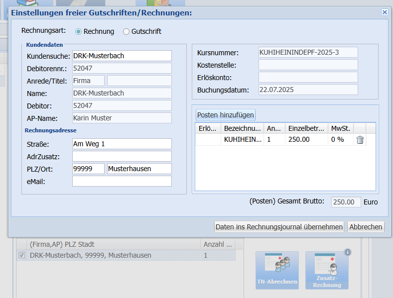Click the Posten hinzufügen button

(x=226, y=115)
